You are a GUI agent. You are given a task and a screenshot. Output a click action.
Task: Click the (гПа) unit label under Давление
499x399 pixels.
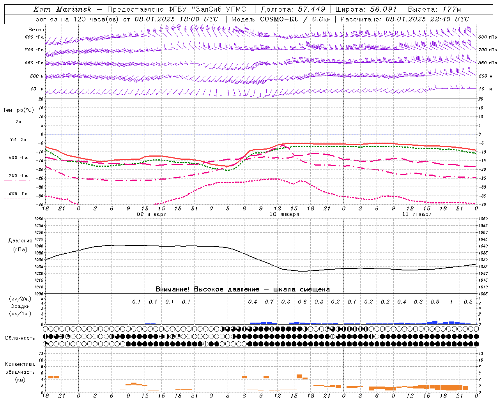[20, 250]
